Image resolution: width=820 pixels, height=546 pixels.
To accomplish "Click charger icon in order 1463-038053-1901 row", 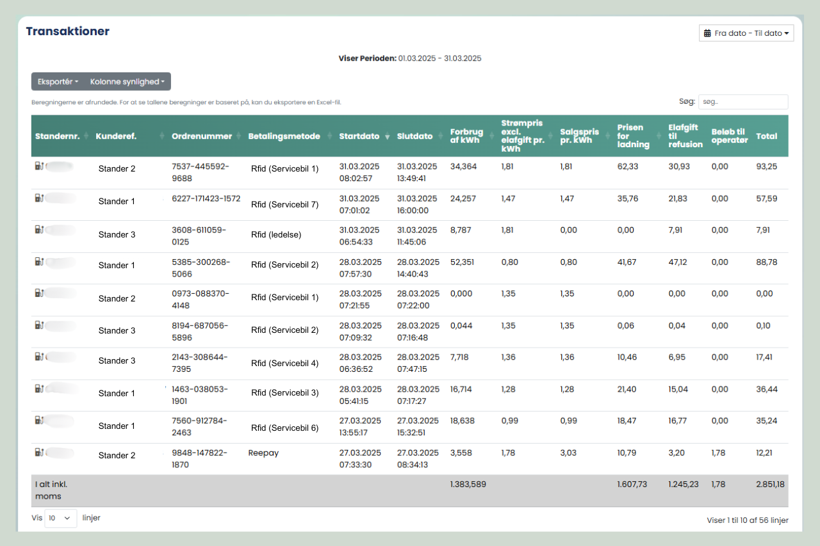I will pyautogui.click(x=39, y=389).
